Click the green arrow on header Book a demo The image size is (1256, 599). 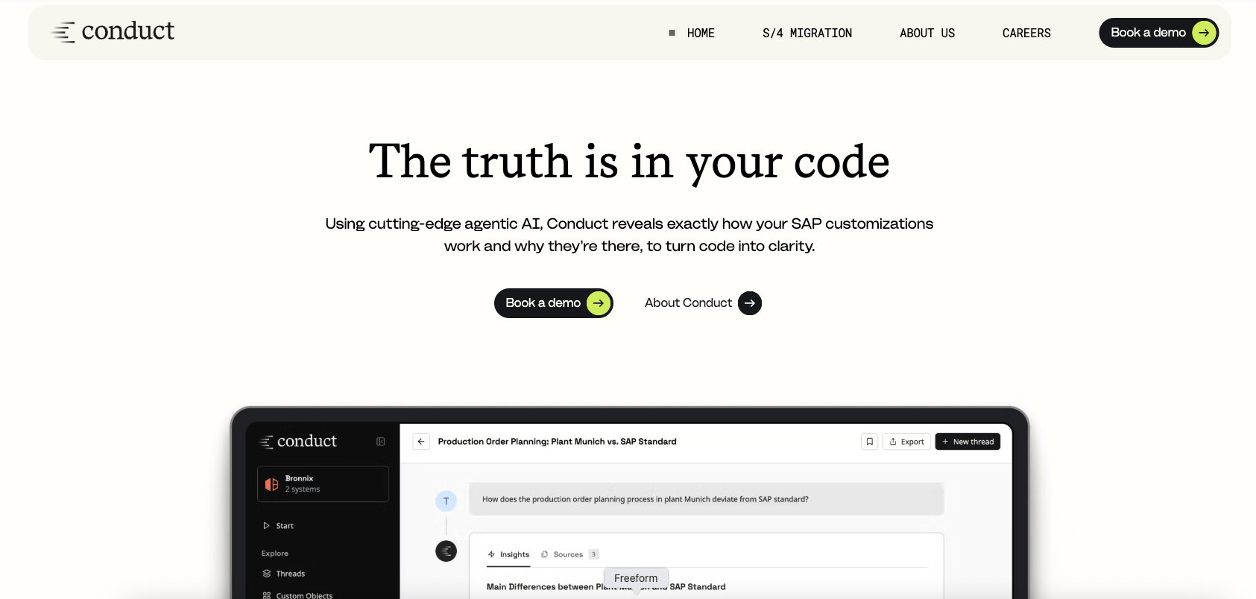1204,33
